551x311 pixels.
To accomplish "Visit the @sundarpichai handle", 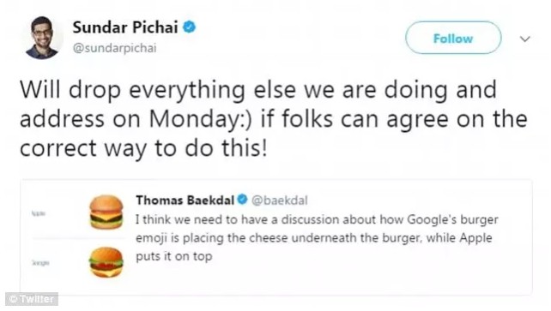I will click(114, 48).
